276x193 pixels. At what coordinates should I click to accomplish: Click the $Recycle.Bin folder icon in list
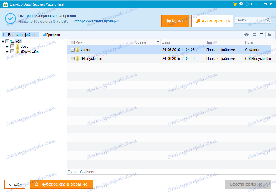78,58
